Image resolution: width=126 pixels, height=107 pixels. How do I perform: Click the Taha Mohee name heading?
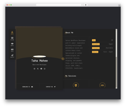pyautogui.click(x=40, y=61)
